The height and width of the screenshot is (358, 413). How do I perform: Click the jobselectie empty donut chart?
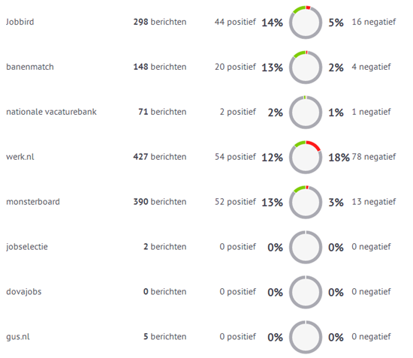(306, 247)
